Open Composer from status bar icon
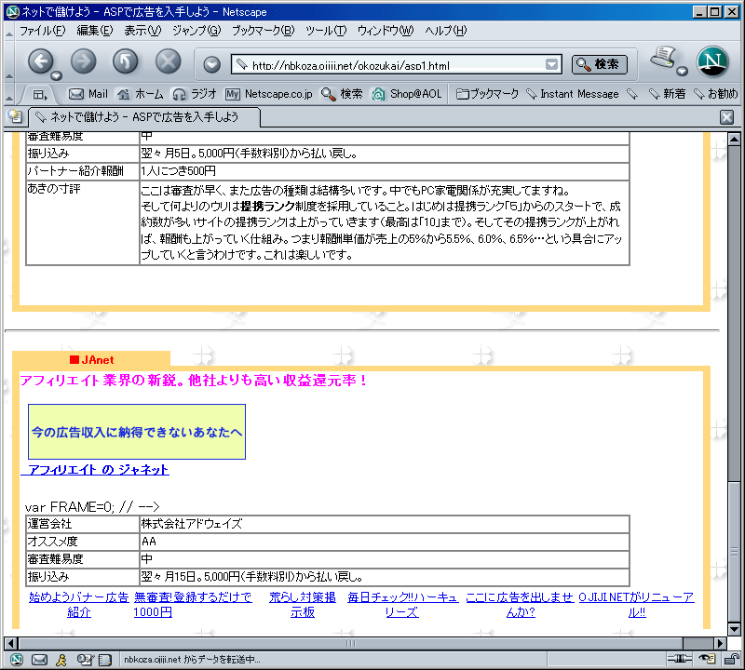The image size is (745, 670). pos(86,660)
